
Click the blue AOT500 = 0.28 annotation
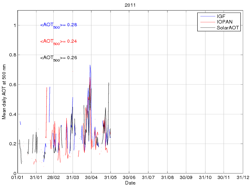pos(58,25)
